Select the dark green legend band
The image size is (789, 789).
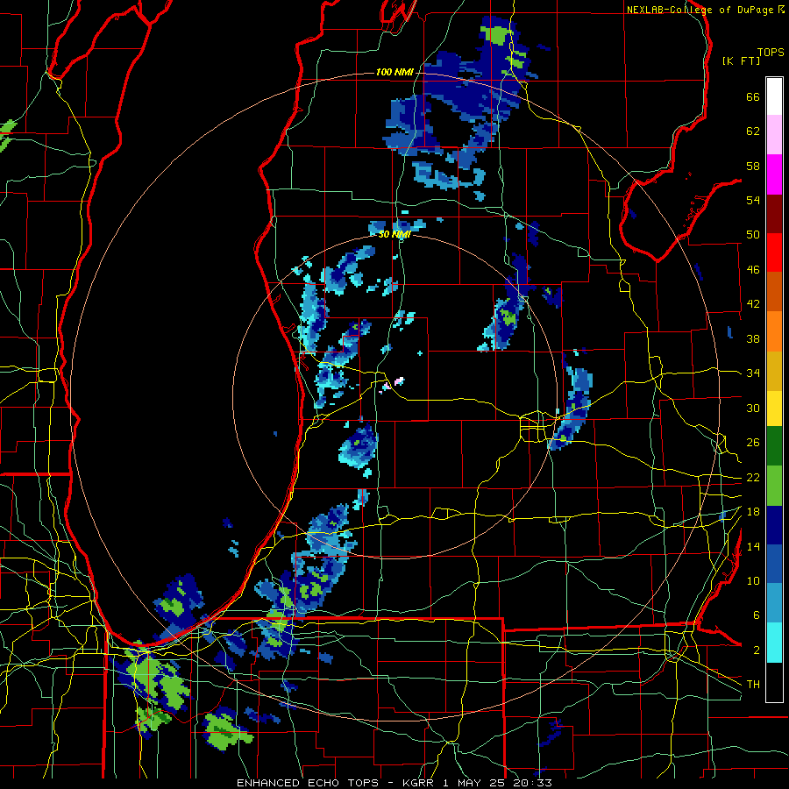tap(774, 446)
